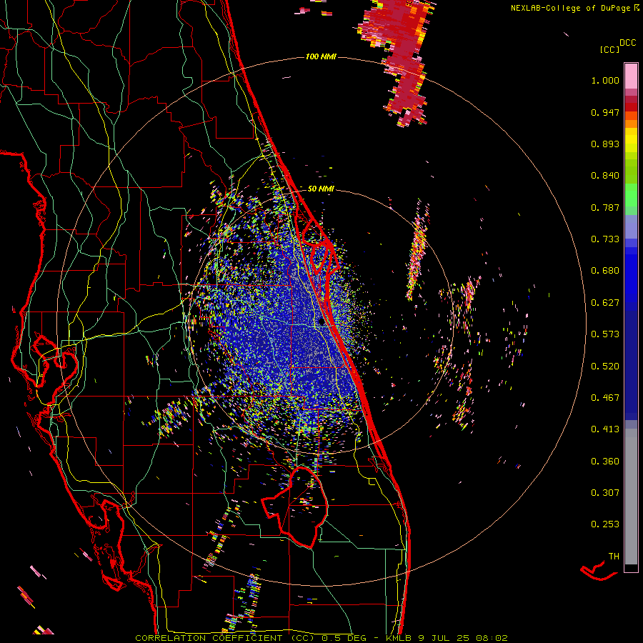Click the 1.000 value on the scale
This screenshot has height=643, width=643.
click(605, 80)
